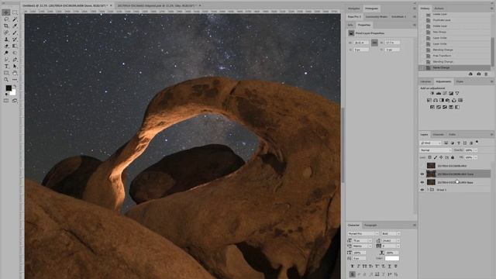The image size is (496, 279).
Task: Open the Layers panel flyout menu
Action: [491, 134]
